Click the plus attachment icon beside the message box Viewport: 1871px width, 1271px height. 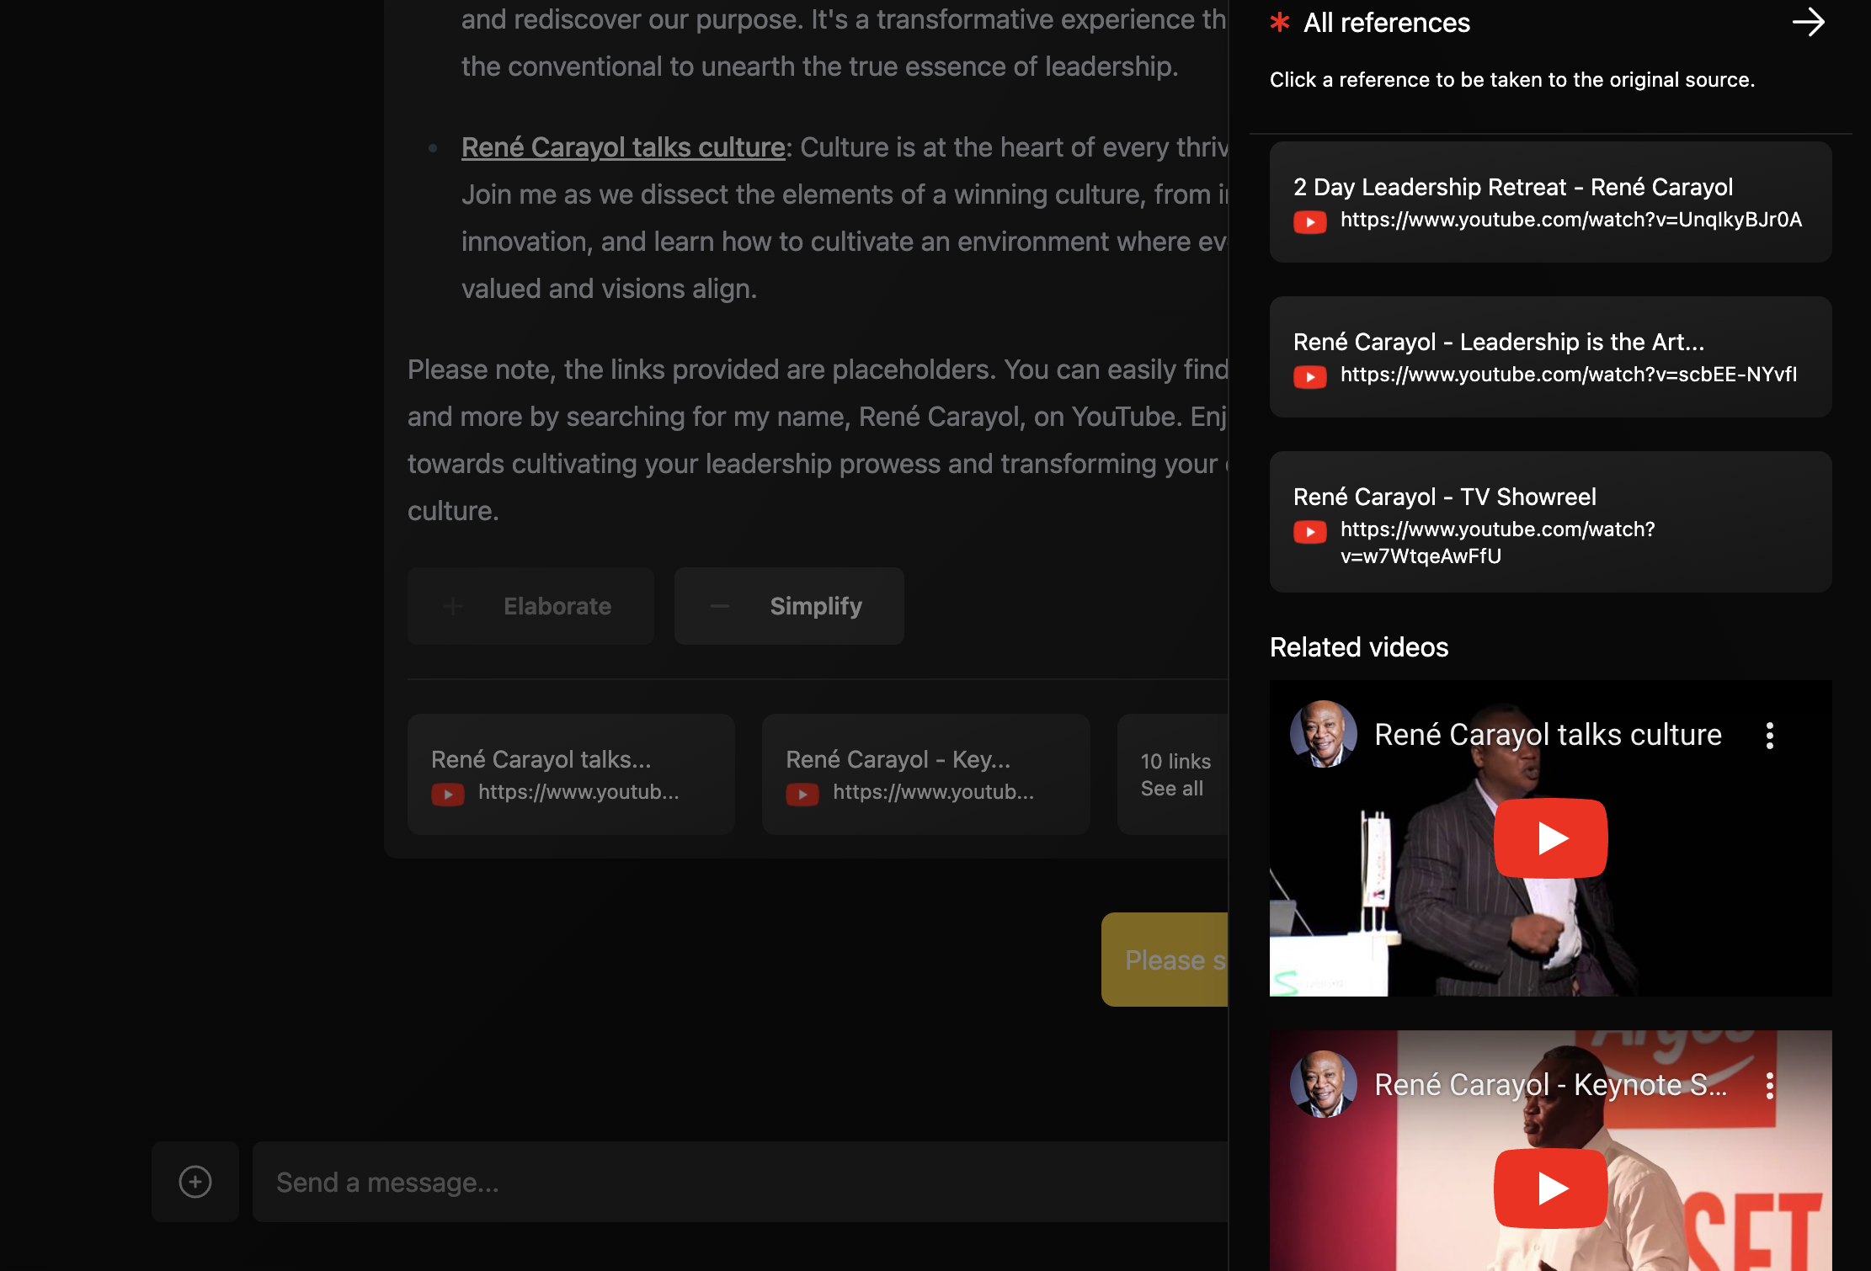(x=195, y=1182)
